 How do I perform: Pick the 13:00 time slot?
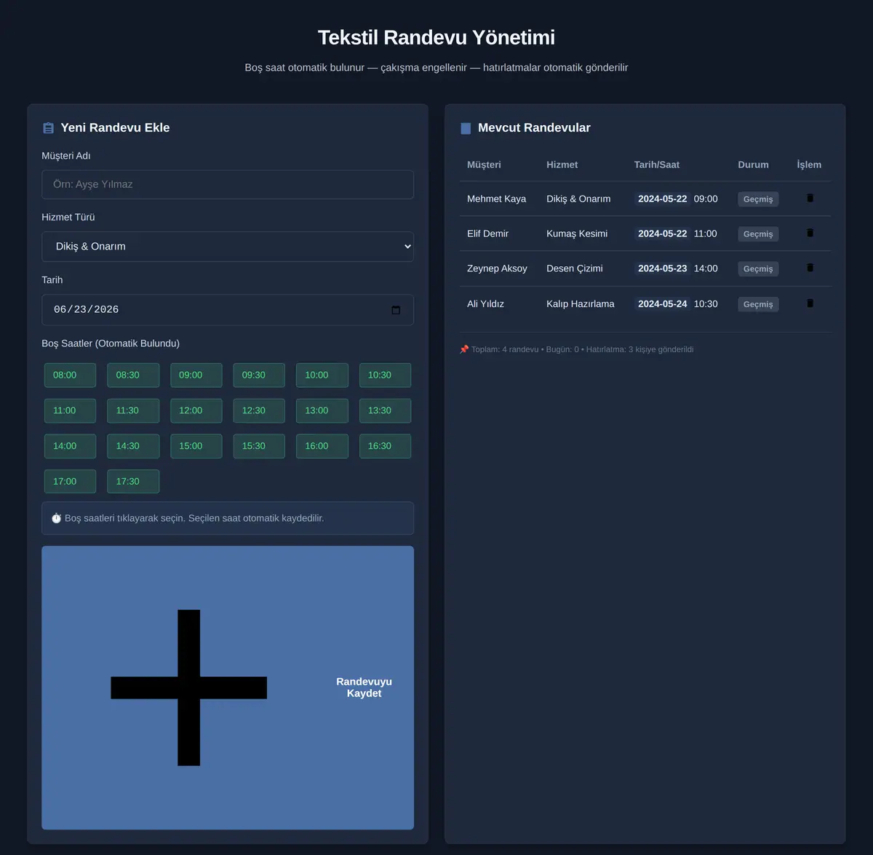(x=322, y=411)
